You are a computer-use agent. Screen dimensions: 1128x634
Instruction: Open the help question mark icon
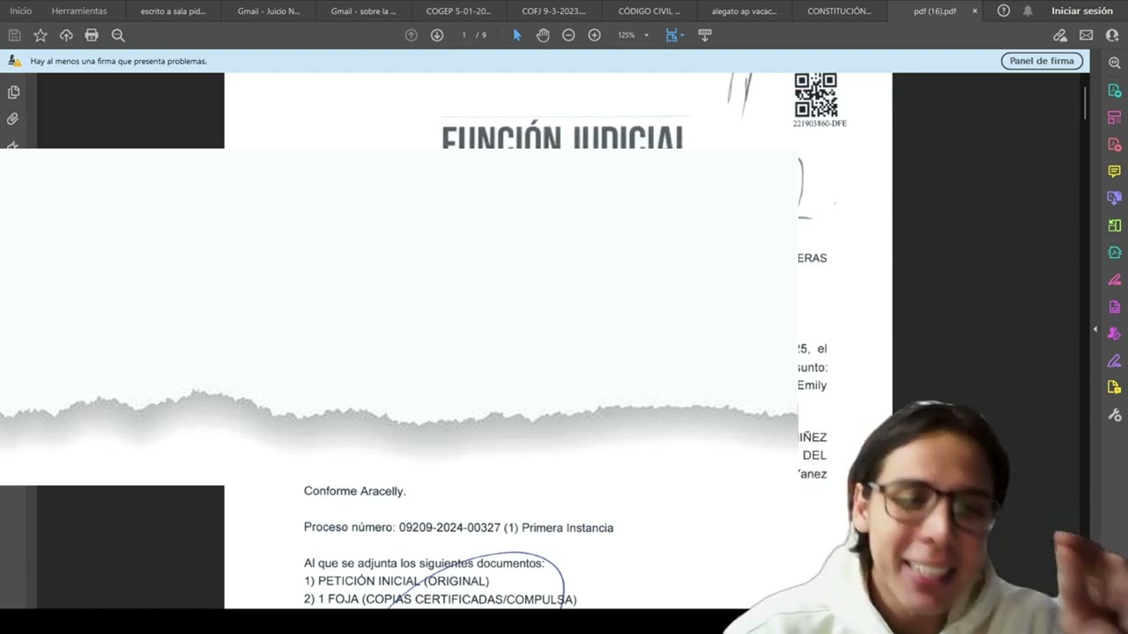(1003, 11)
